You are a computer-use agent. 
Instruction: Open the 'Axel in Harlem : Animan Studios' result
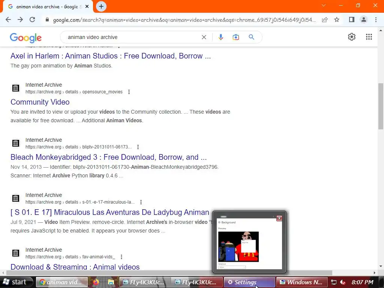(x=111, y=56)
